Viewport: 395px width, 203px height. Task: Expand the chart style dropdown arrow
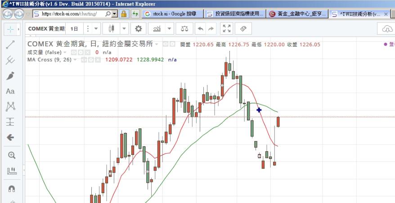click(x=124, y=29)
